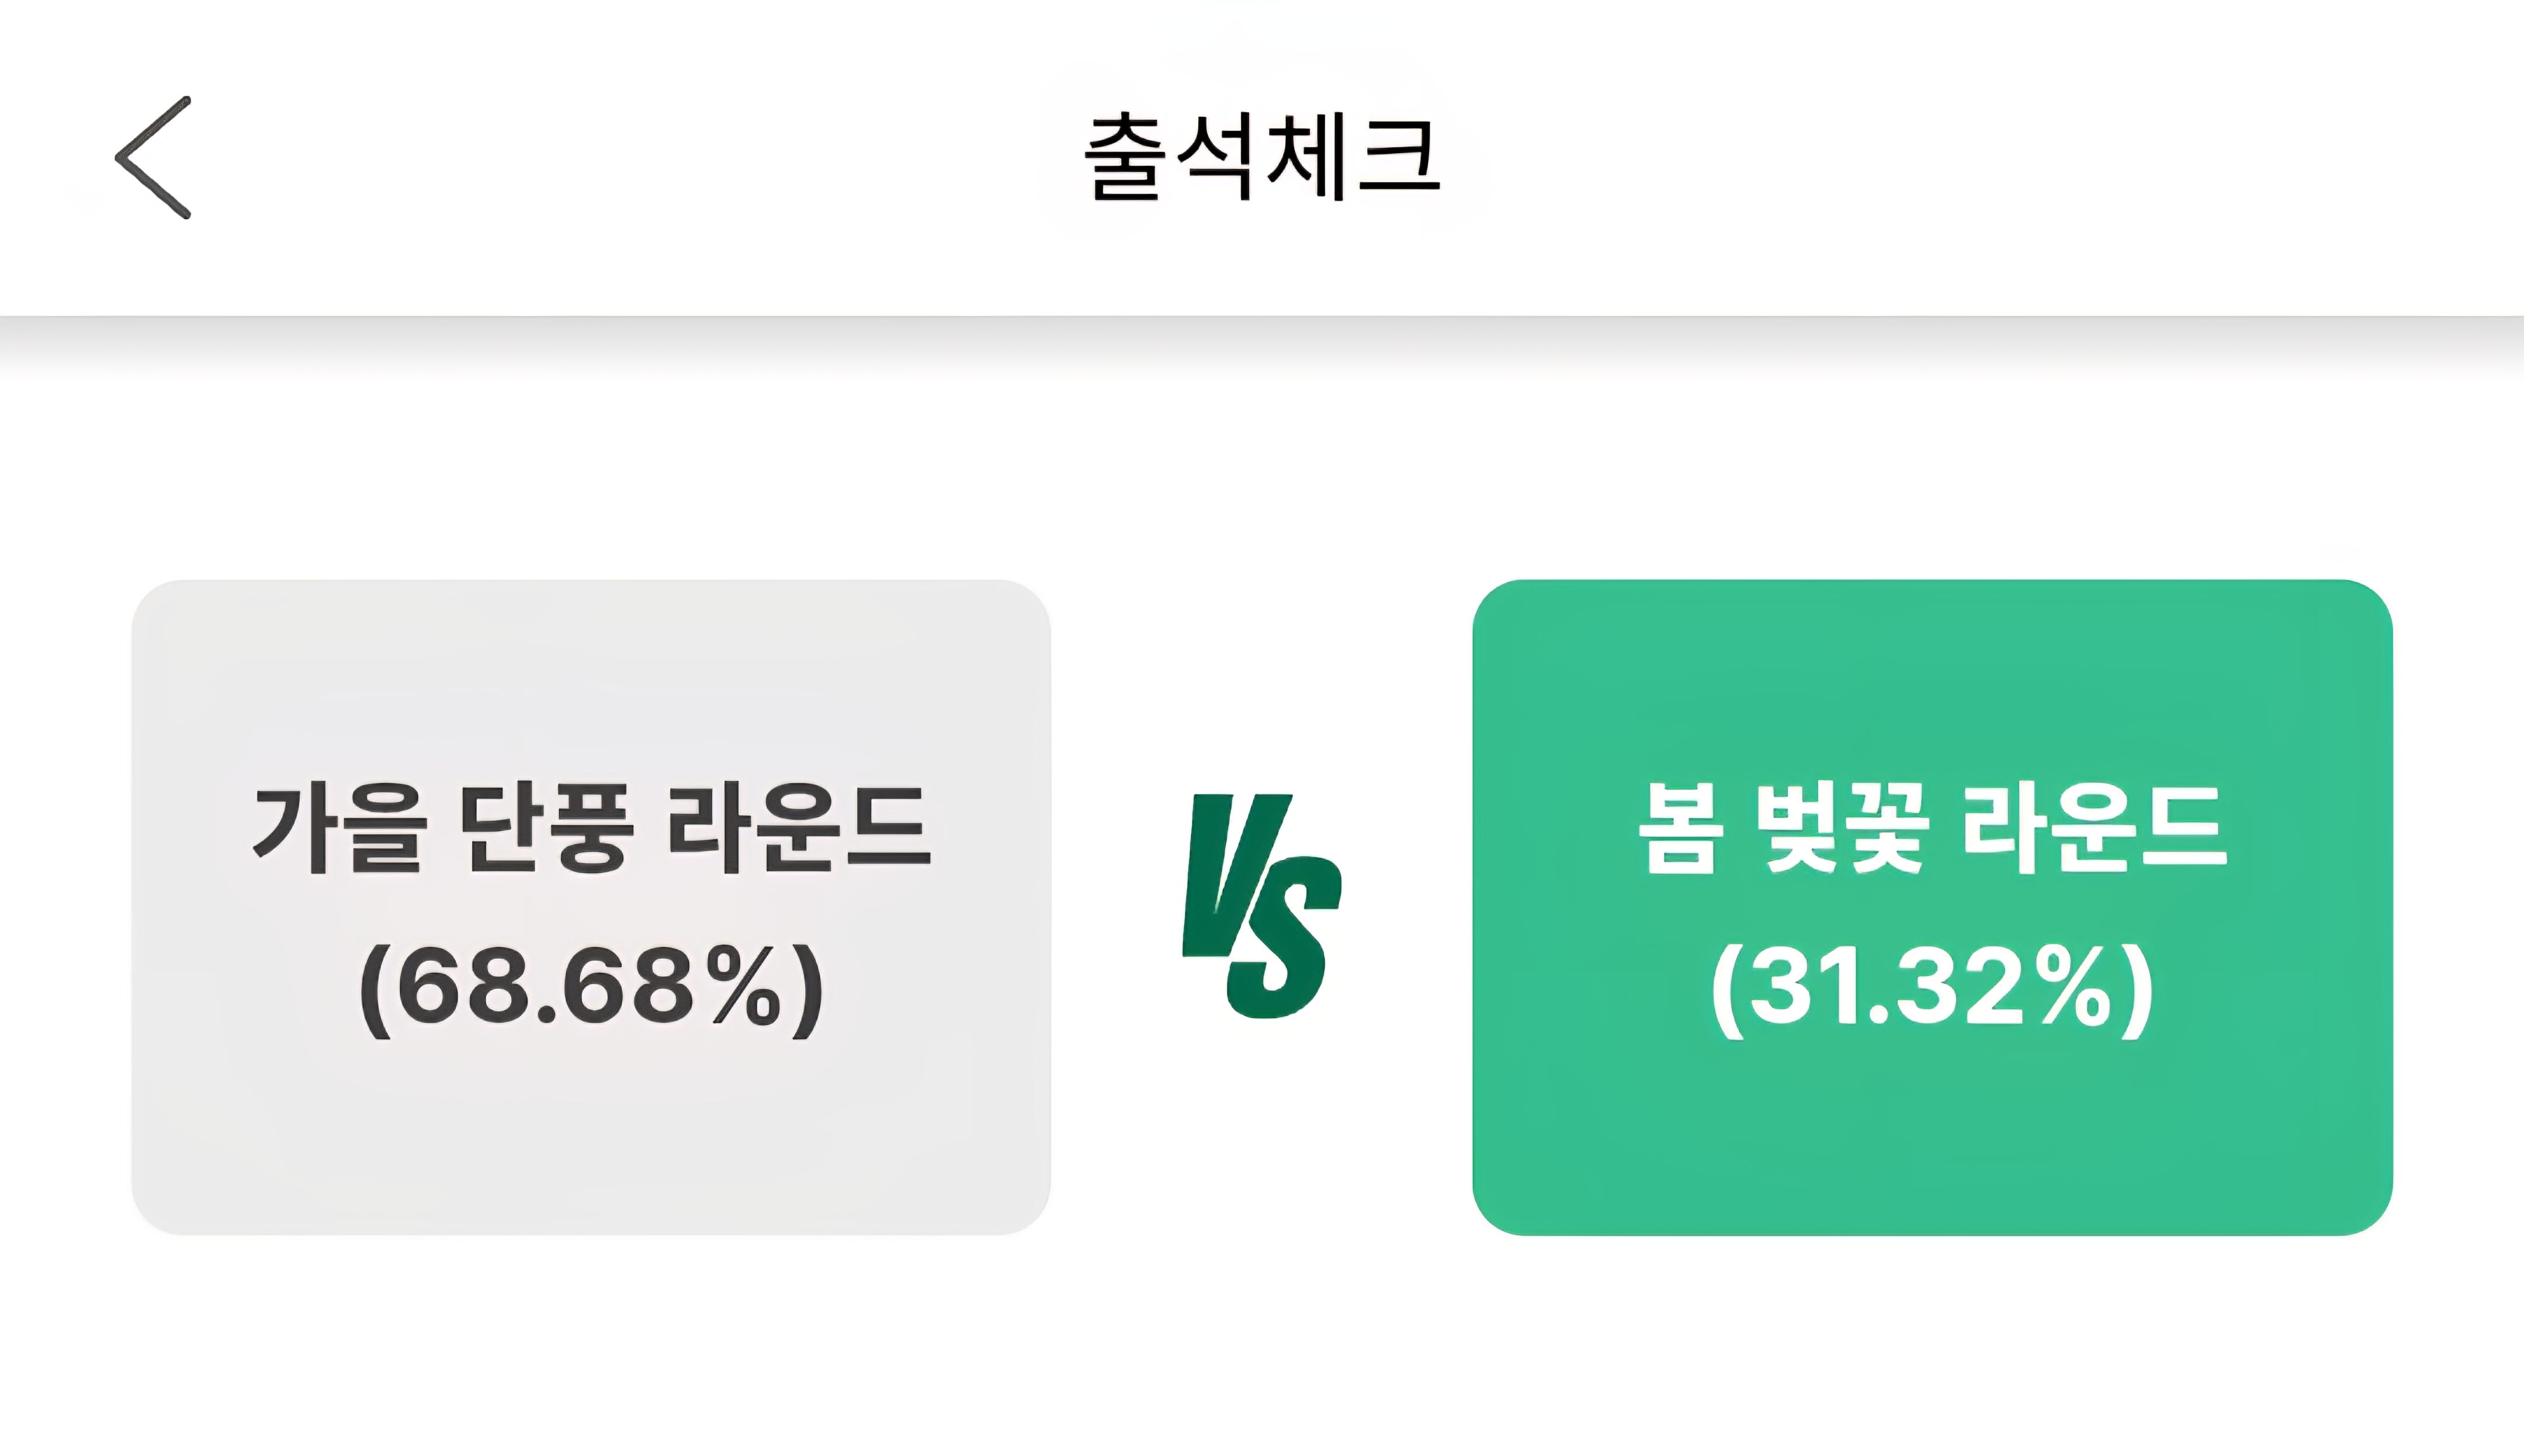Image resolution: width=2524 pixels, height=1456 pixels.
Task: Choose the gray vote card on the left
Action: (x=591, y=907)
